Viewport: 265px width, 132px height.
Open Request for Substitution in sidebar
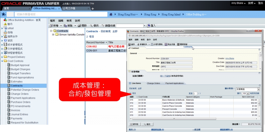point(24,122)
